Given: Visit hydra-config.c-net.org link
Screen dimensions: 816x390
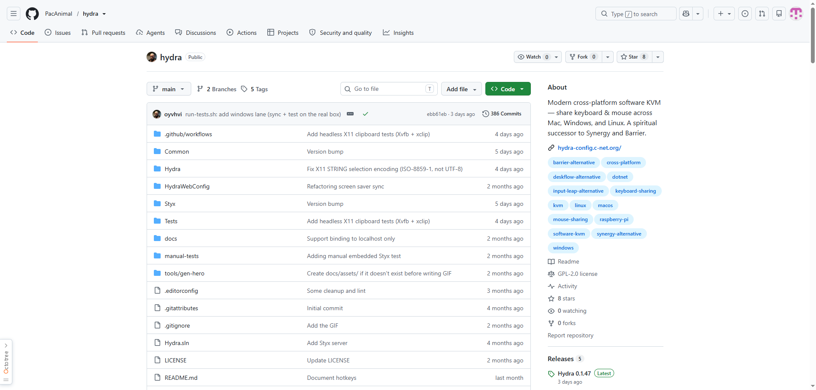Looking at the screenshot, I should tap(589, 148).
